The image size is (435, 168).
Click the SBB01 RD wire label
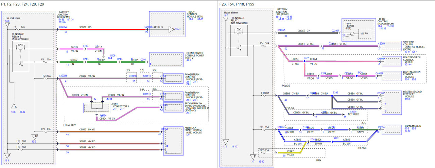point(85,27)
